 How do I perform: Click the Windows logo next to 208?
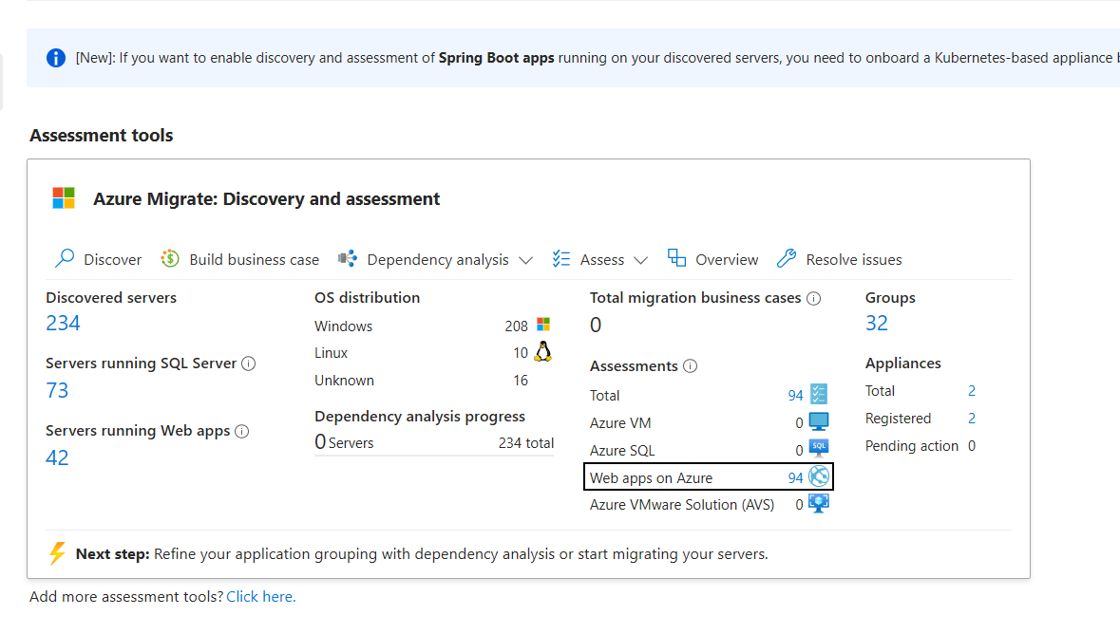(543, 326)
